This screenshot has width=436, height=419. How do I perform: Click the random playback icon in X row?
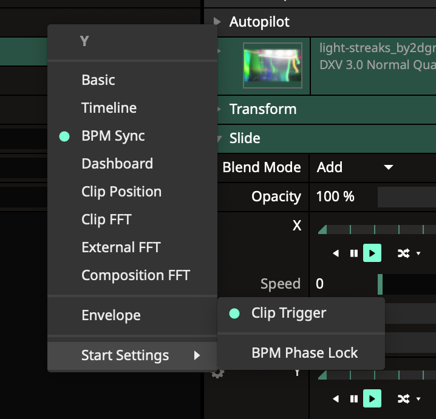[x=404, y=253]
